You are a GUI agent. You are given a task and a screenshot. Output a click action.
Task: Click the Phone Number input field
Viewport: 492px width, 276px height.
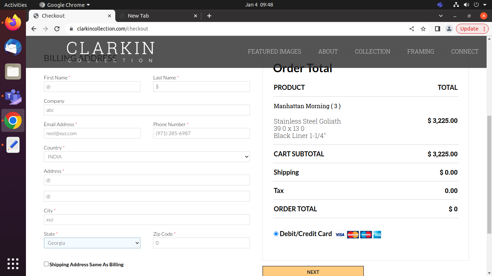(201, 133)
